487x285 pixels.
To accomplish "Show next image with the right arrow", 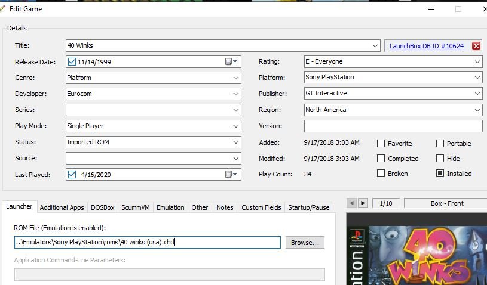I will coord(363,203).
